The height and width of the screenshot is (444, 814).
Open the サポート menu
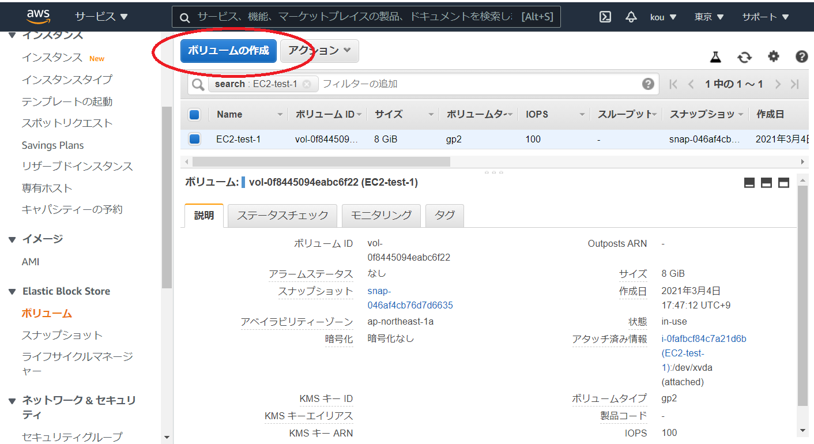pyautogui.click(x=764, y=17)
